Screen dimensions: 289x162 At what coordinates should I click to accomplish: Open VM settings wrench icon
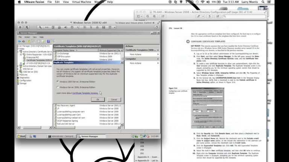[40, 27]
